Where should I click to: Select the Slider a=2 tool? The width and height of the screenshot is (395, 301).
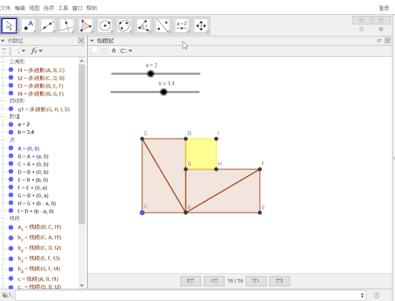(x=182, y=26)
